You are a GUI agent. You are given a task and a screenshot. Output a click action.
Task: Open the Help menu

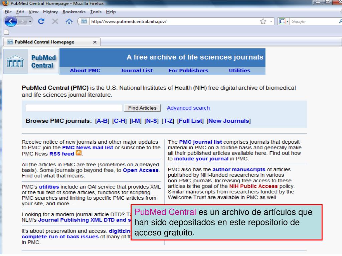111,12
